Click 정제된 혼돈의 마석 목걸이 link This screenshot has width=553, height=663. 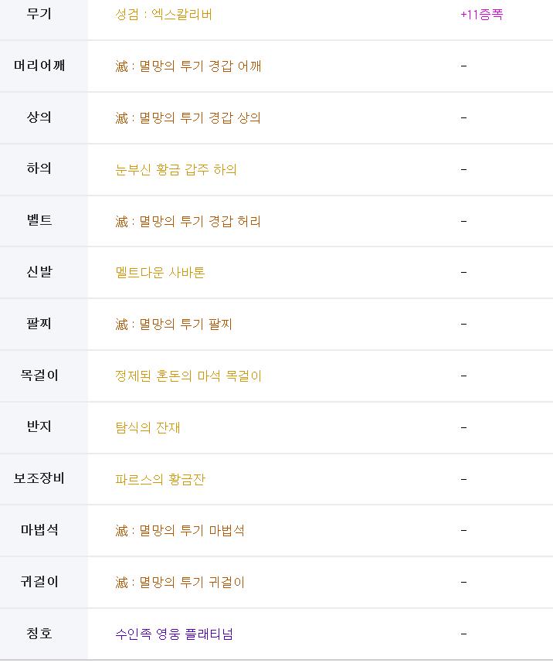point(188,376)
